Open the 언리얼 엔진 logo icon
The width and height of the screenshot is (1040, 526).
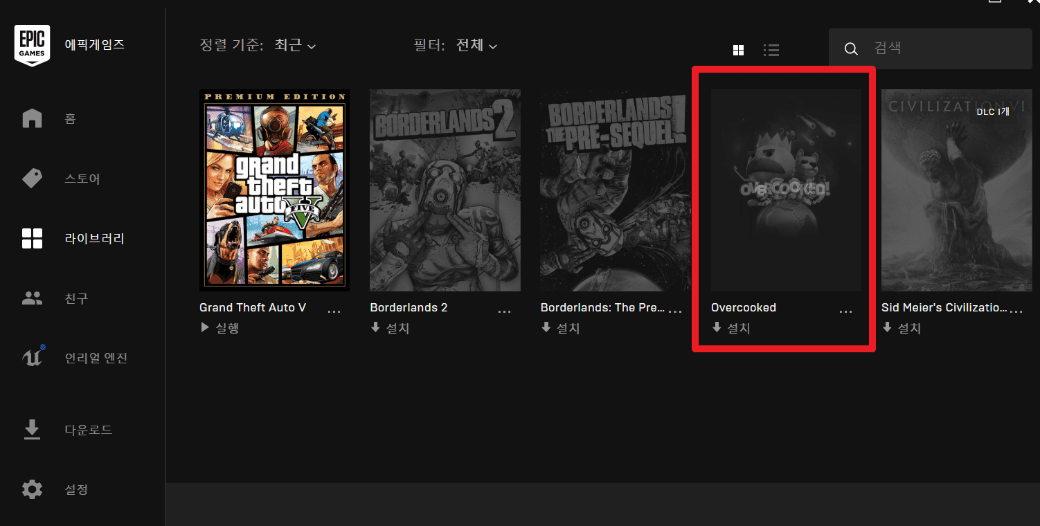(33, 357)
